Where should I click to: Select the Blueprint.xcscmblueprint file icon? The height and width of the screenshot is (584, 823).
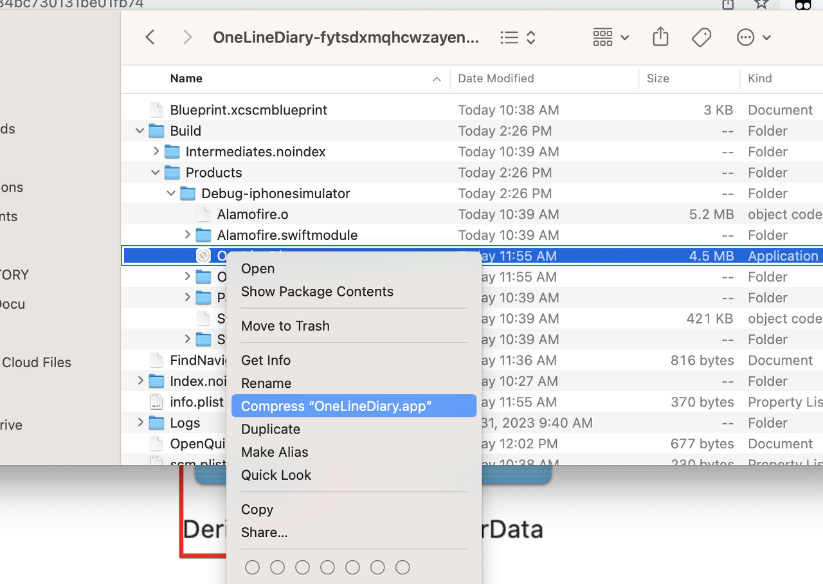point(156,110)
